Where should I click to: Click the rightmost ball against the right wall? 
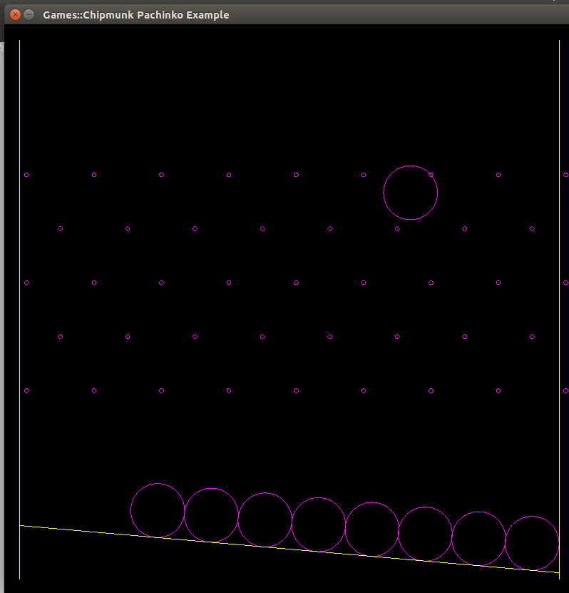coord(532,543)
